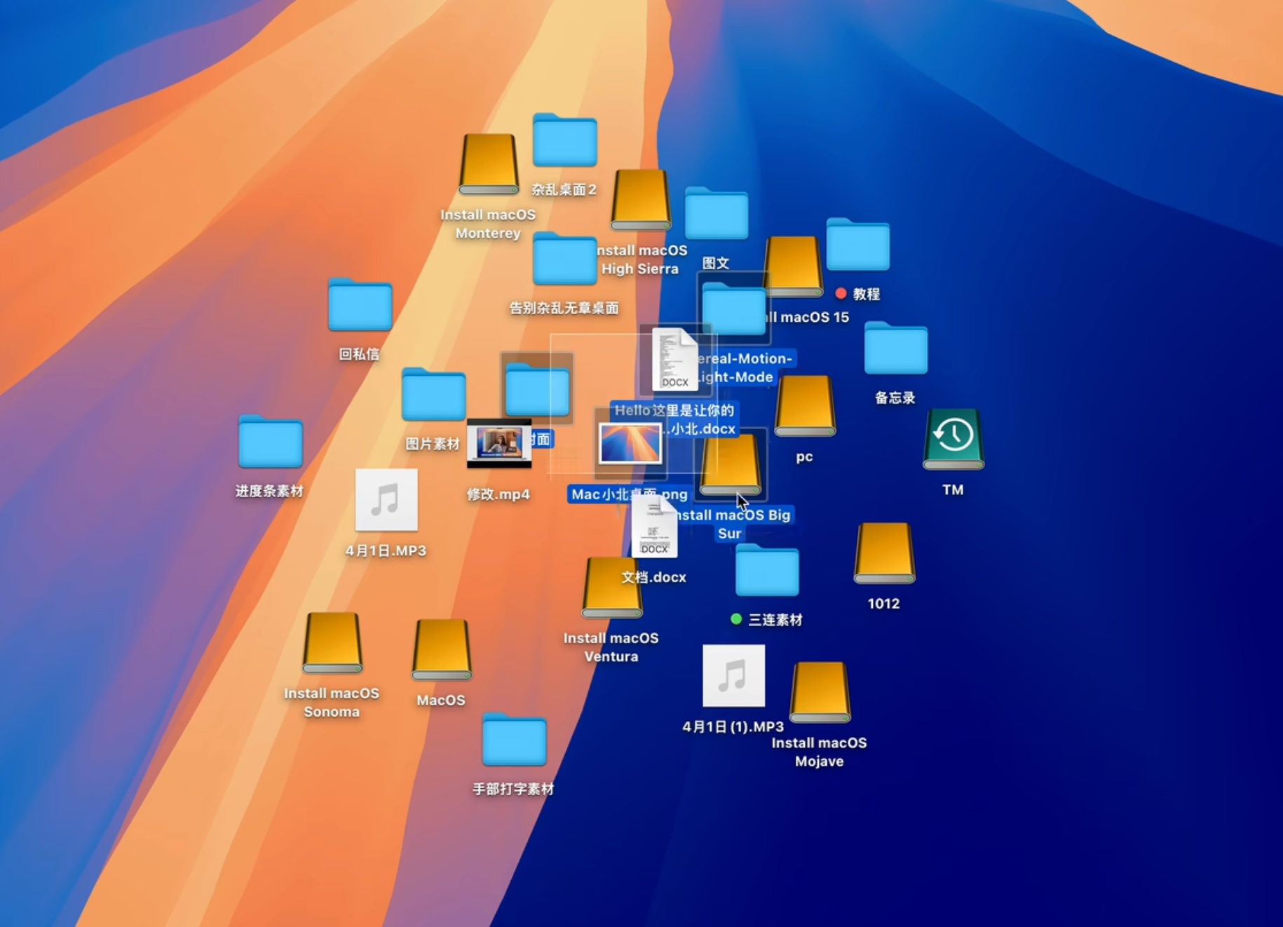This screenshot has width=1283, height=927.
Task: Select the pc drive icon
Action: tap(805, 406)
